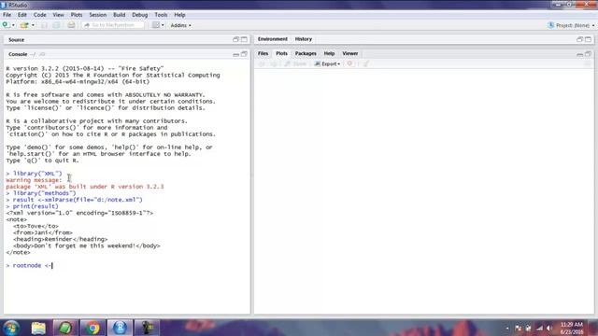This screenshot has height=336, width=598.
Task: Open the Session menu
Action: click(97, 15)
